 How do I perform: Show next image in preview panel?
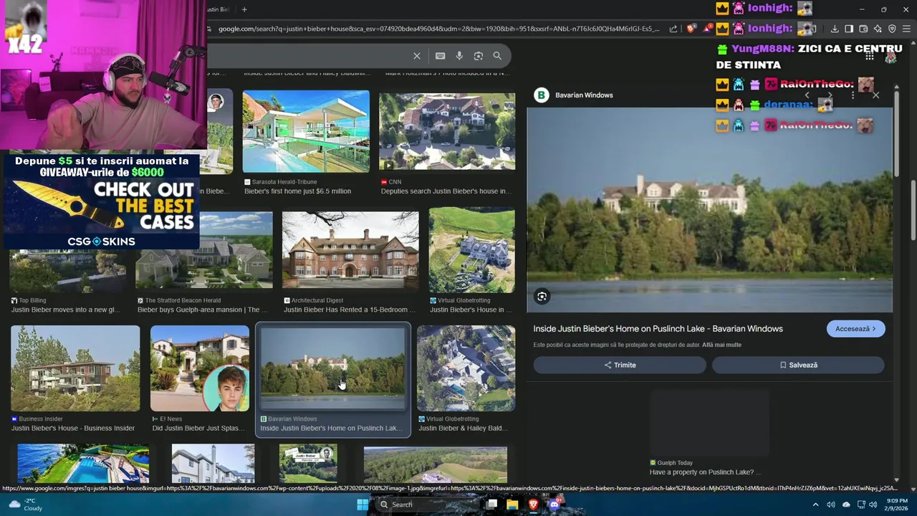click(830, 95)
